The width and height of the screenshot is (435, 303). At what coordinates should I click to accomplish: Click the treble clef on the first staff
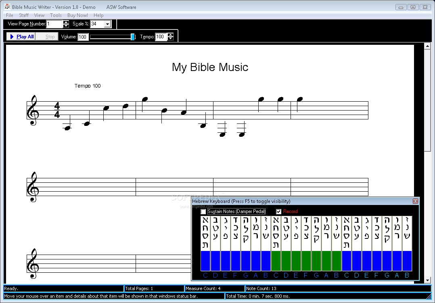pyautogui.click(x=32, y=111)
